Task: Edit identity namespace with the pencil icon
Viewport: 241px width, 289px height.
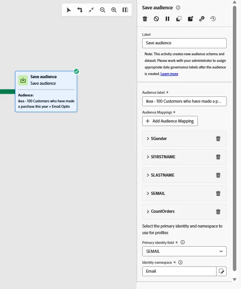Action: point(221,271)
